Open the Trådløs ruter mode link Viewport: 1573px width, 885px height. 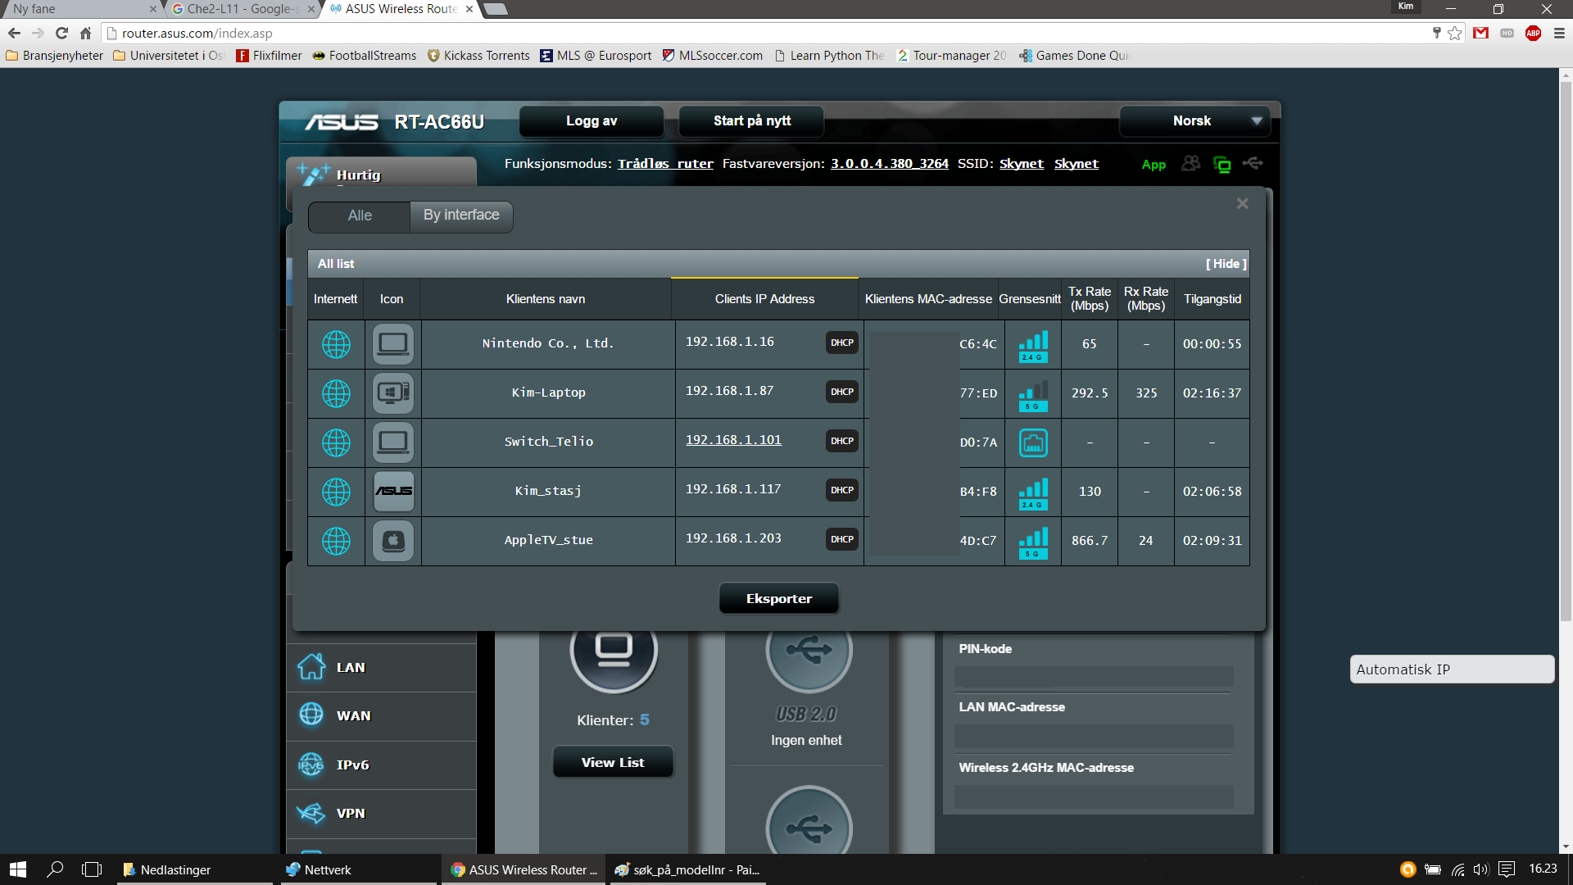[x=665, y=164]
